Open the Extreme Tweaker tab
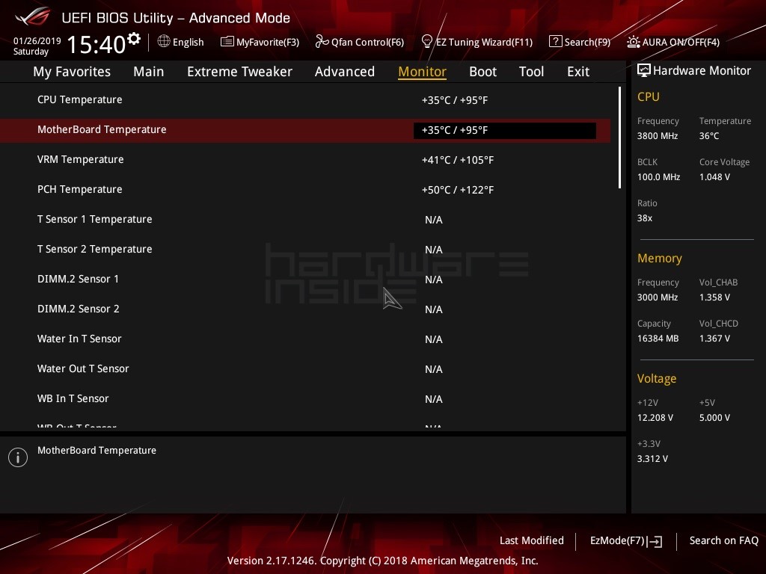The image size is (766, 574). point(239,72)
